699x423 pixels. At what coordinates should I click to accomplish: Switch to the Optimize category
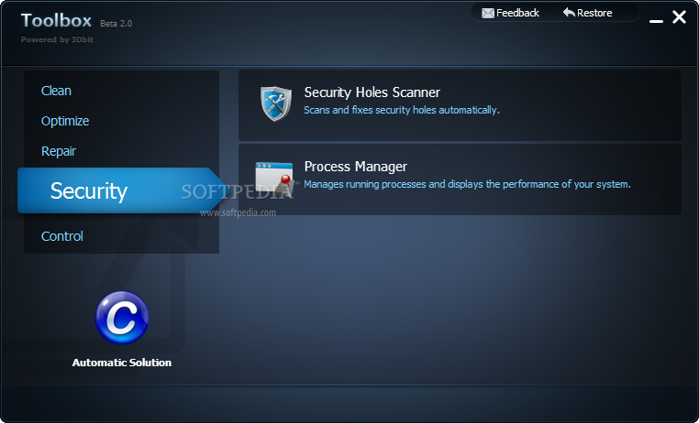65,121
